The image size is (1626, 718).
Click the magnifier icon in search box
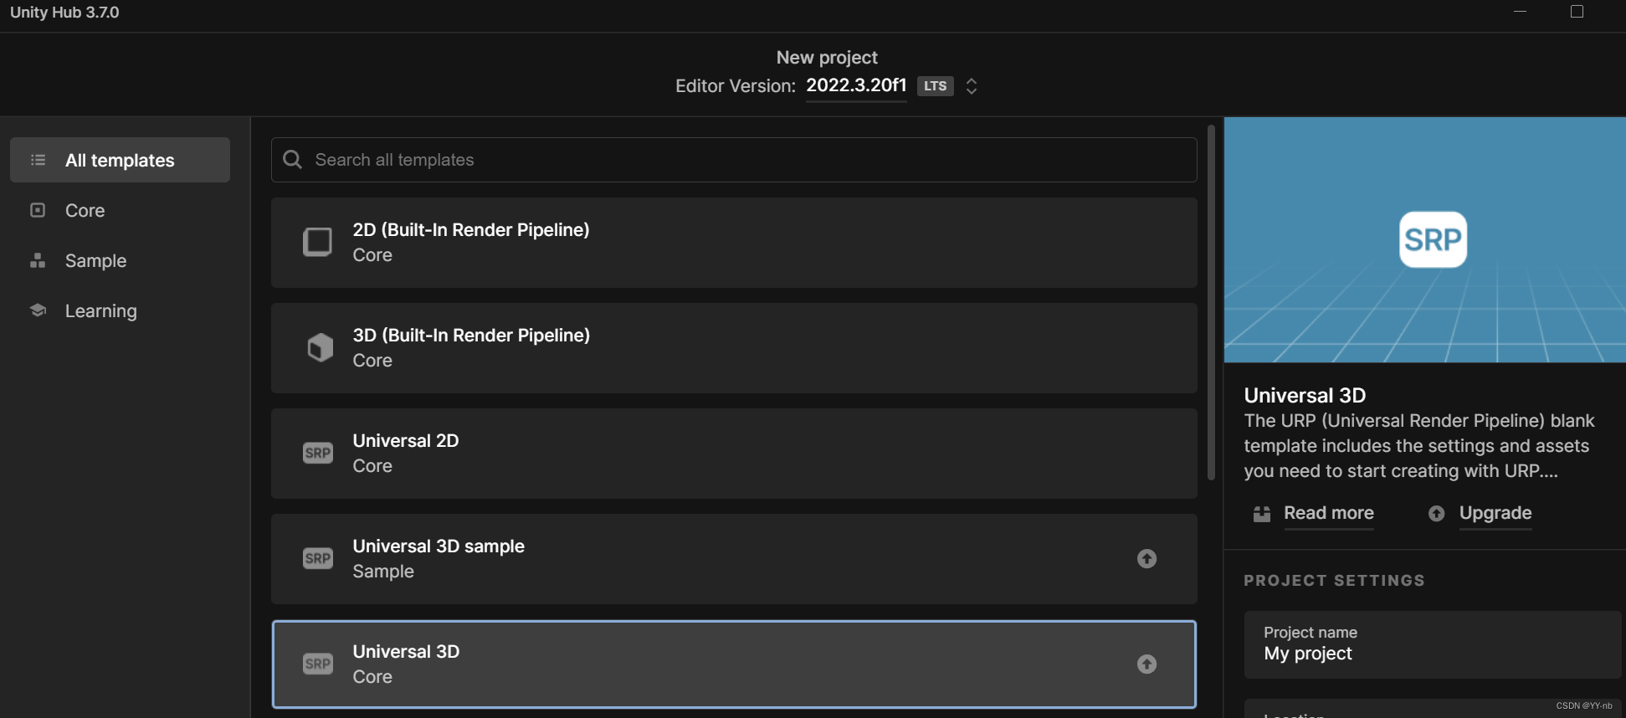[292, 159]
